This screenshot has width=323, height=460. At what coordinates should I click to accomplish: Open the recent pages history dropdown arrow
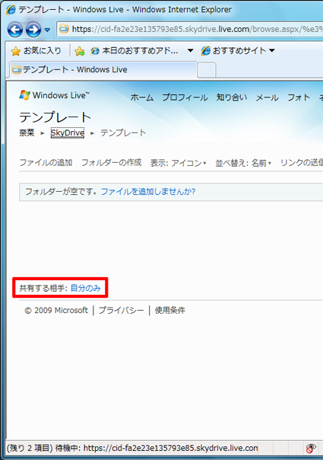47,30
